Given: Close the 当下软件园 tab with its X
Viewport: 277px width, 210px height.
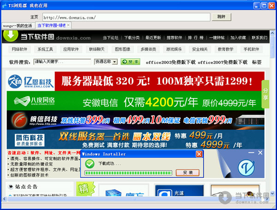Looking at the screenshot, I should [x=68, y=25].
